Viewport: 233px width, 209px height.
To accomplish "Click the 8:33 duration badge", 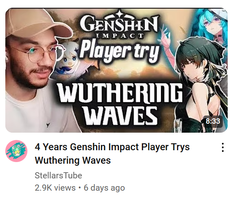I will point(213,121).
